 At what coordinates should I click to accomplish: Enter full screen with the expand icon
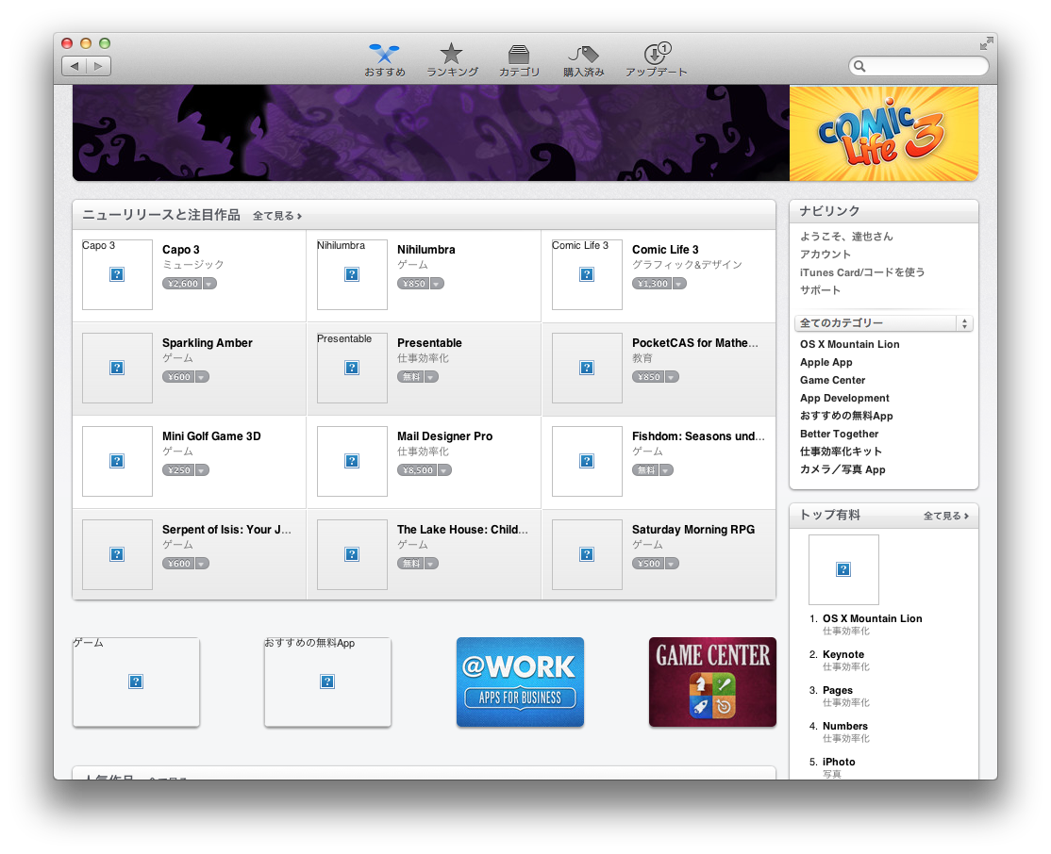pyautogui.click(x=986, y=44)
